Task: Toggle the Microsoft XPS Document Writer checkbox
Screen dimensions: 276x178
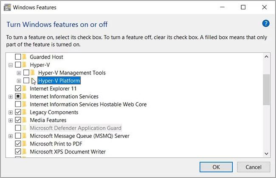Action: click(x=18, y=152)
